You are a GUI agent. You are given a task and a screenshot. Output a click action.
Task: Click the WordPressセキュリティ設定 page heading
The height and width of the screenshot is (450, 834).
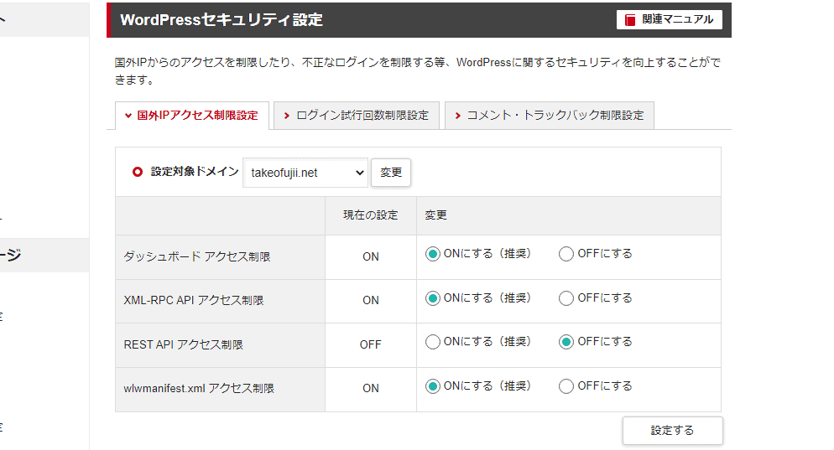[x=222, y=19]
